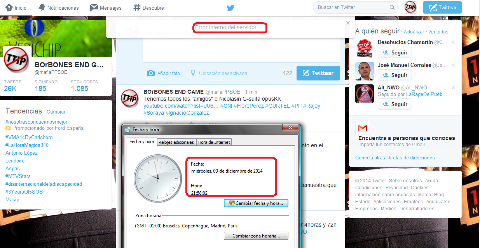Open the Sobre nosotros footer link

point(405,181)
